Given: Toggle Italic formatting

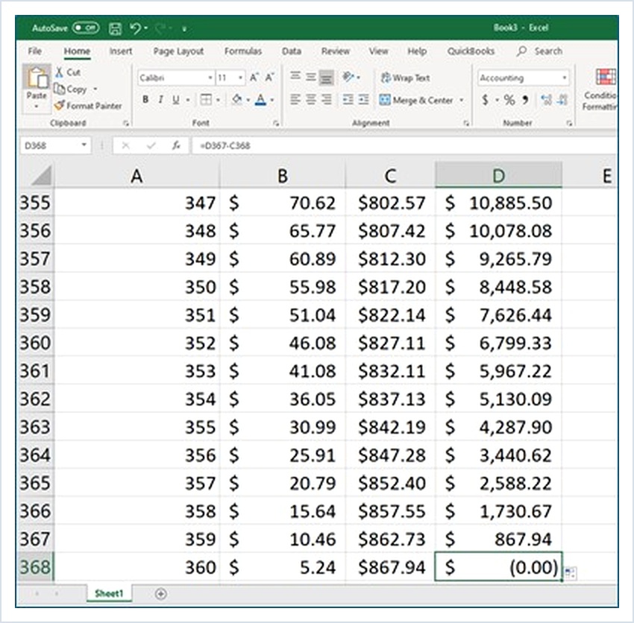Looking at the screenshot, I should pos(160,99).
